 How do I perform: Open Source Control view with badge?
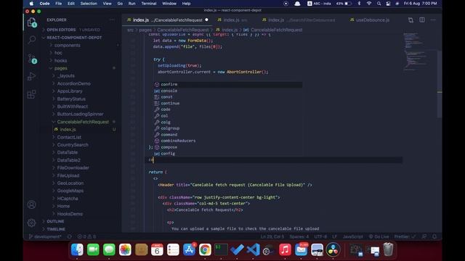click(32, 59)
